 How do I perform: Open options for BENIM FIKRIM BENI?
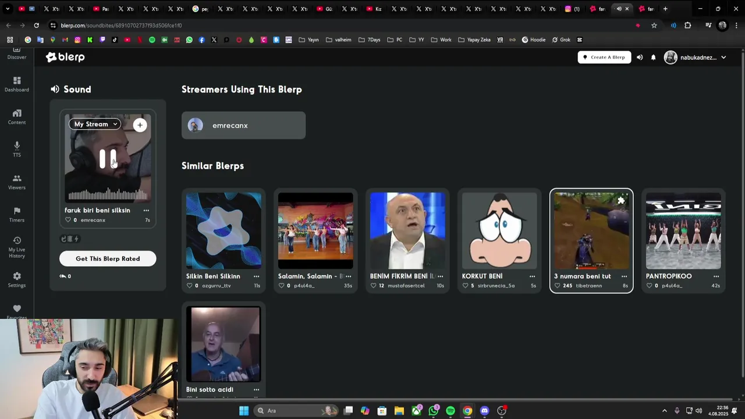pyautogui.click(x=440, y=276)
